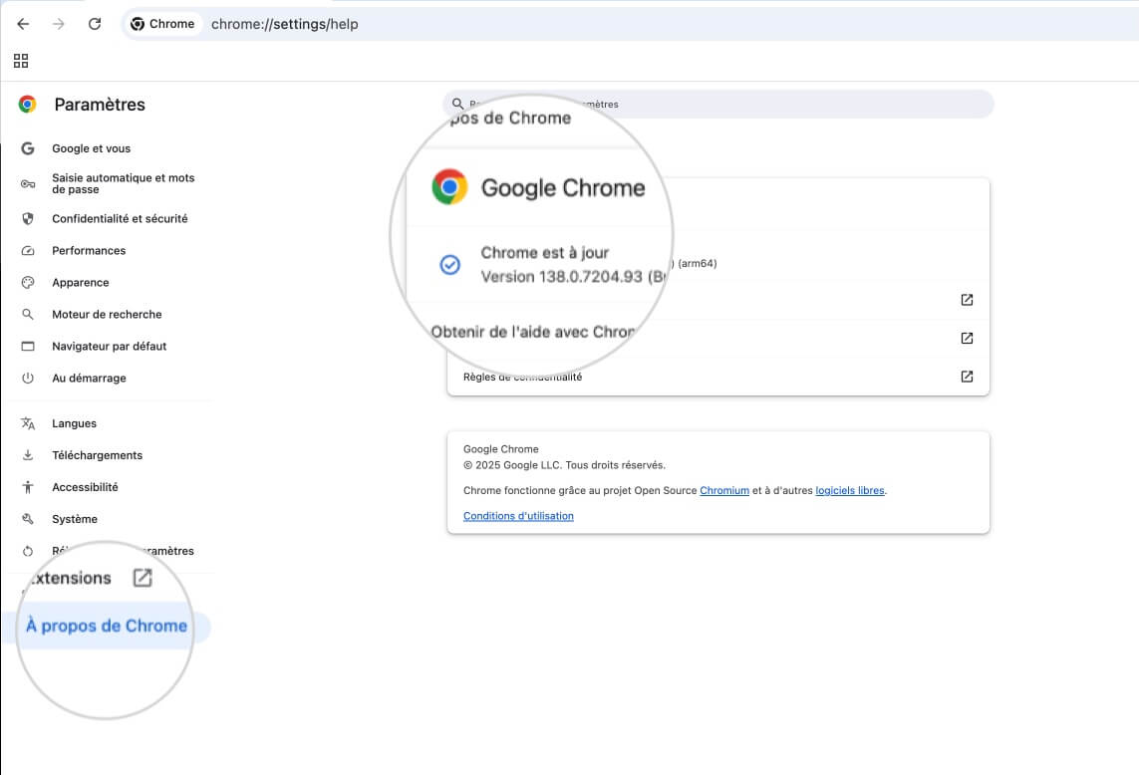Click the reset settings circular arrow icon
This screenshot has width=1139, height=775.
pos(28,551)
